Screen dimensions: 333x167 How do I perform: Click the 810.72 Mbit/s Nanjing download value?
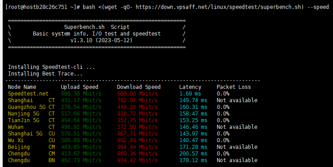138,114
